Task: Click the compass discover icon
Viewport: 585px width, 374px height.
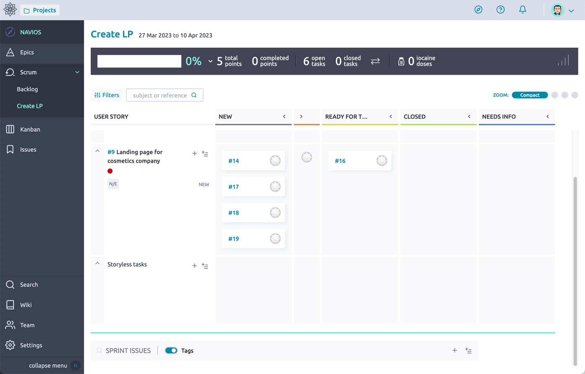Action: pyautogui.click(x=478, y=10)
